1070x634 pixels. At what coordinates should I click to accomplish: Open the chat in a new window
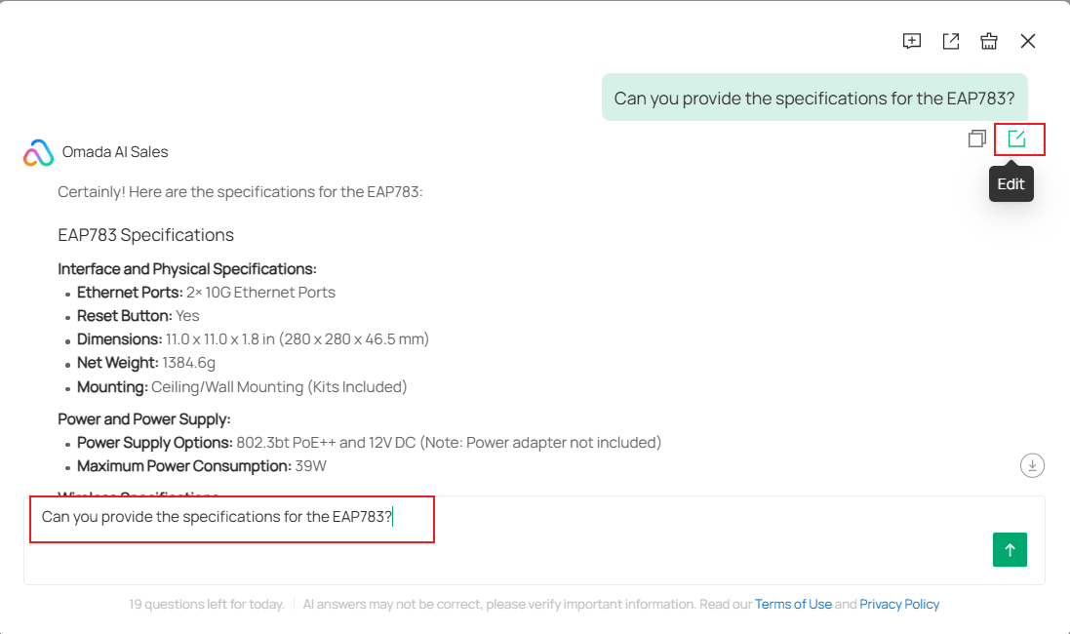pyautogui.click(x=950, y=41)
